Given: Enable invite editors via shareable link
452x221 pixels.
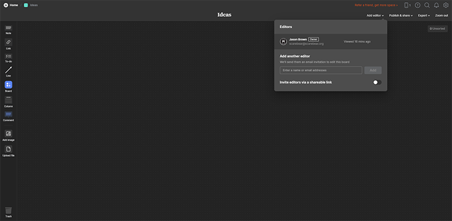Looking at the screenshot, I should [x=377, y=82].
